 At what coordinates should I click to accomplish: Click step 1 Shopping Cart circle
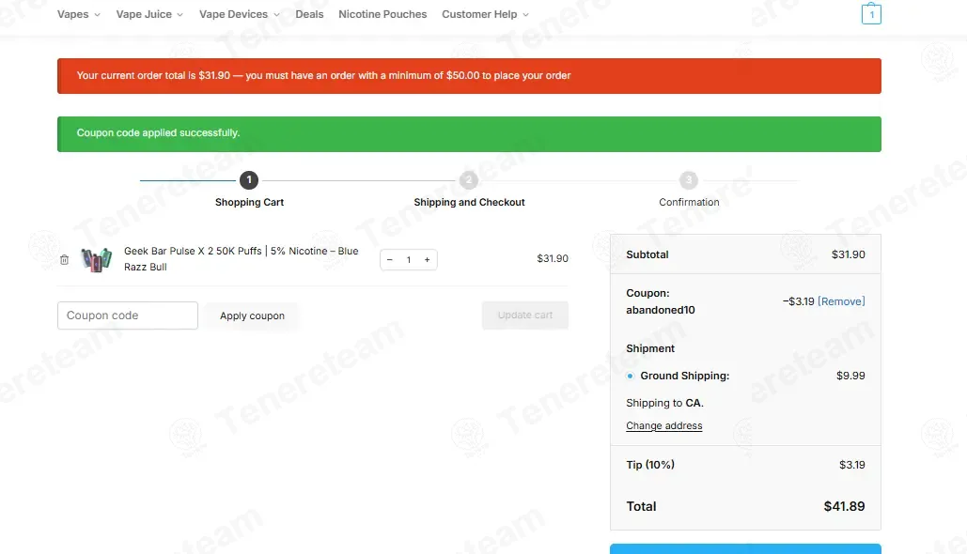coord(249,180)
